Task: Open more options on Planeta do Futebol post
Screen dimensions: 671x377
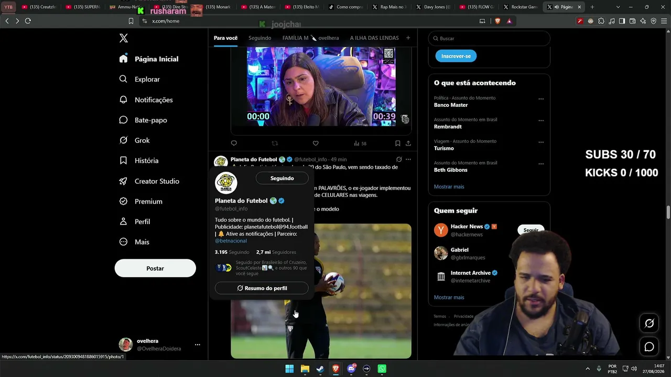Action: click(x=408, y=159)
